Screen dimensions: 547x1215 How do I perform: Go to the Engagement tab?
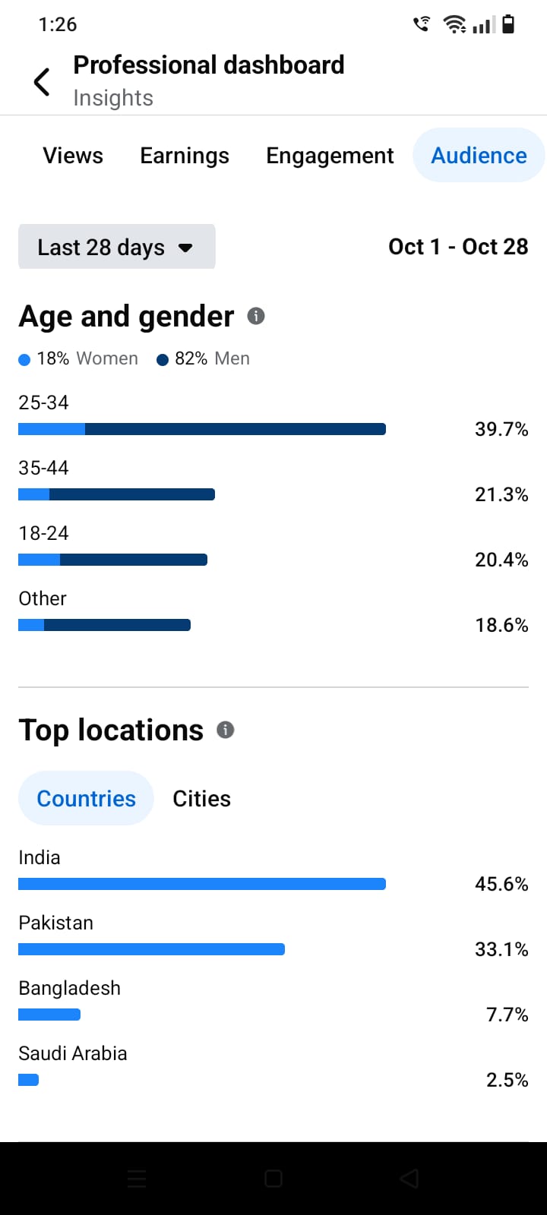(x=330, y=156)
